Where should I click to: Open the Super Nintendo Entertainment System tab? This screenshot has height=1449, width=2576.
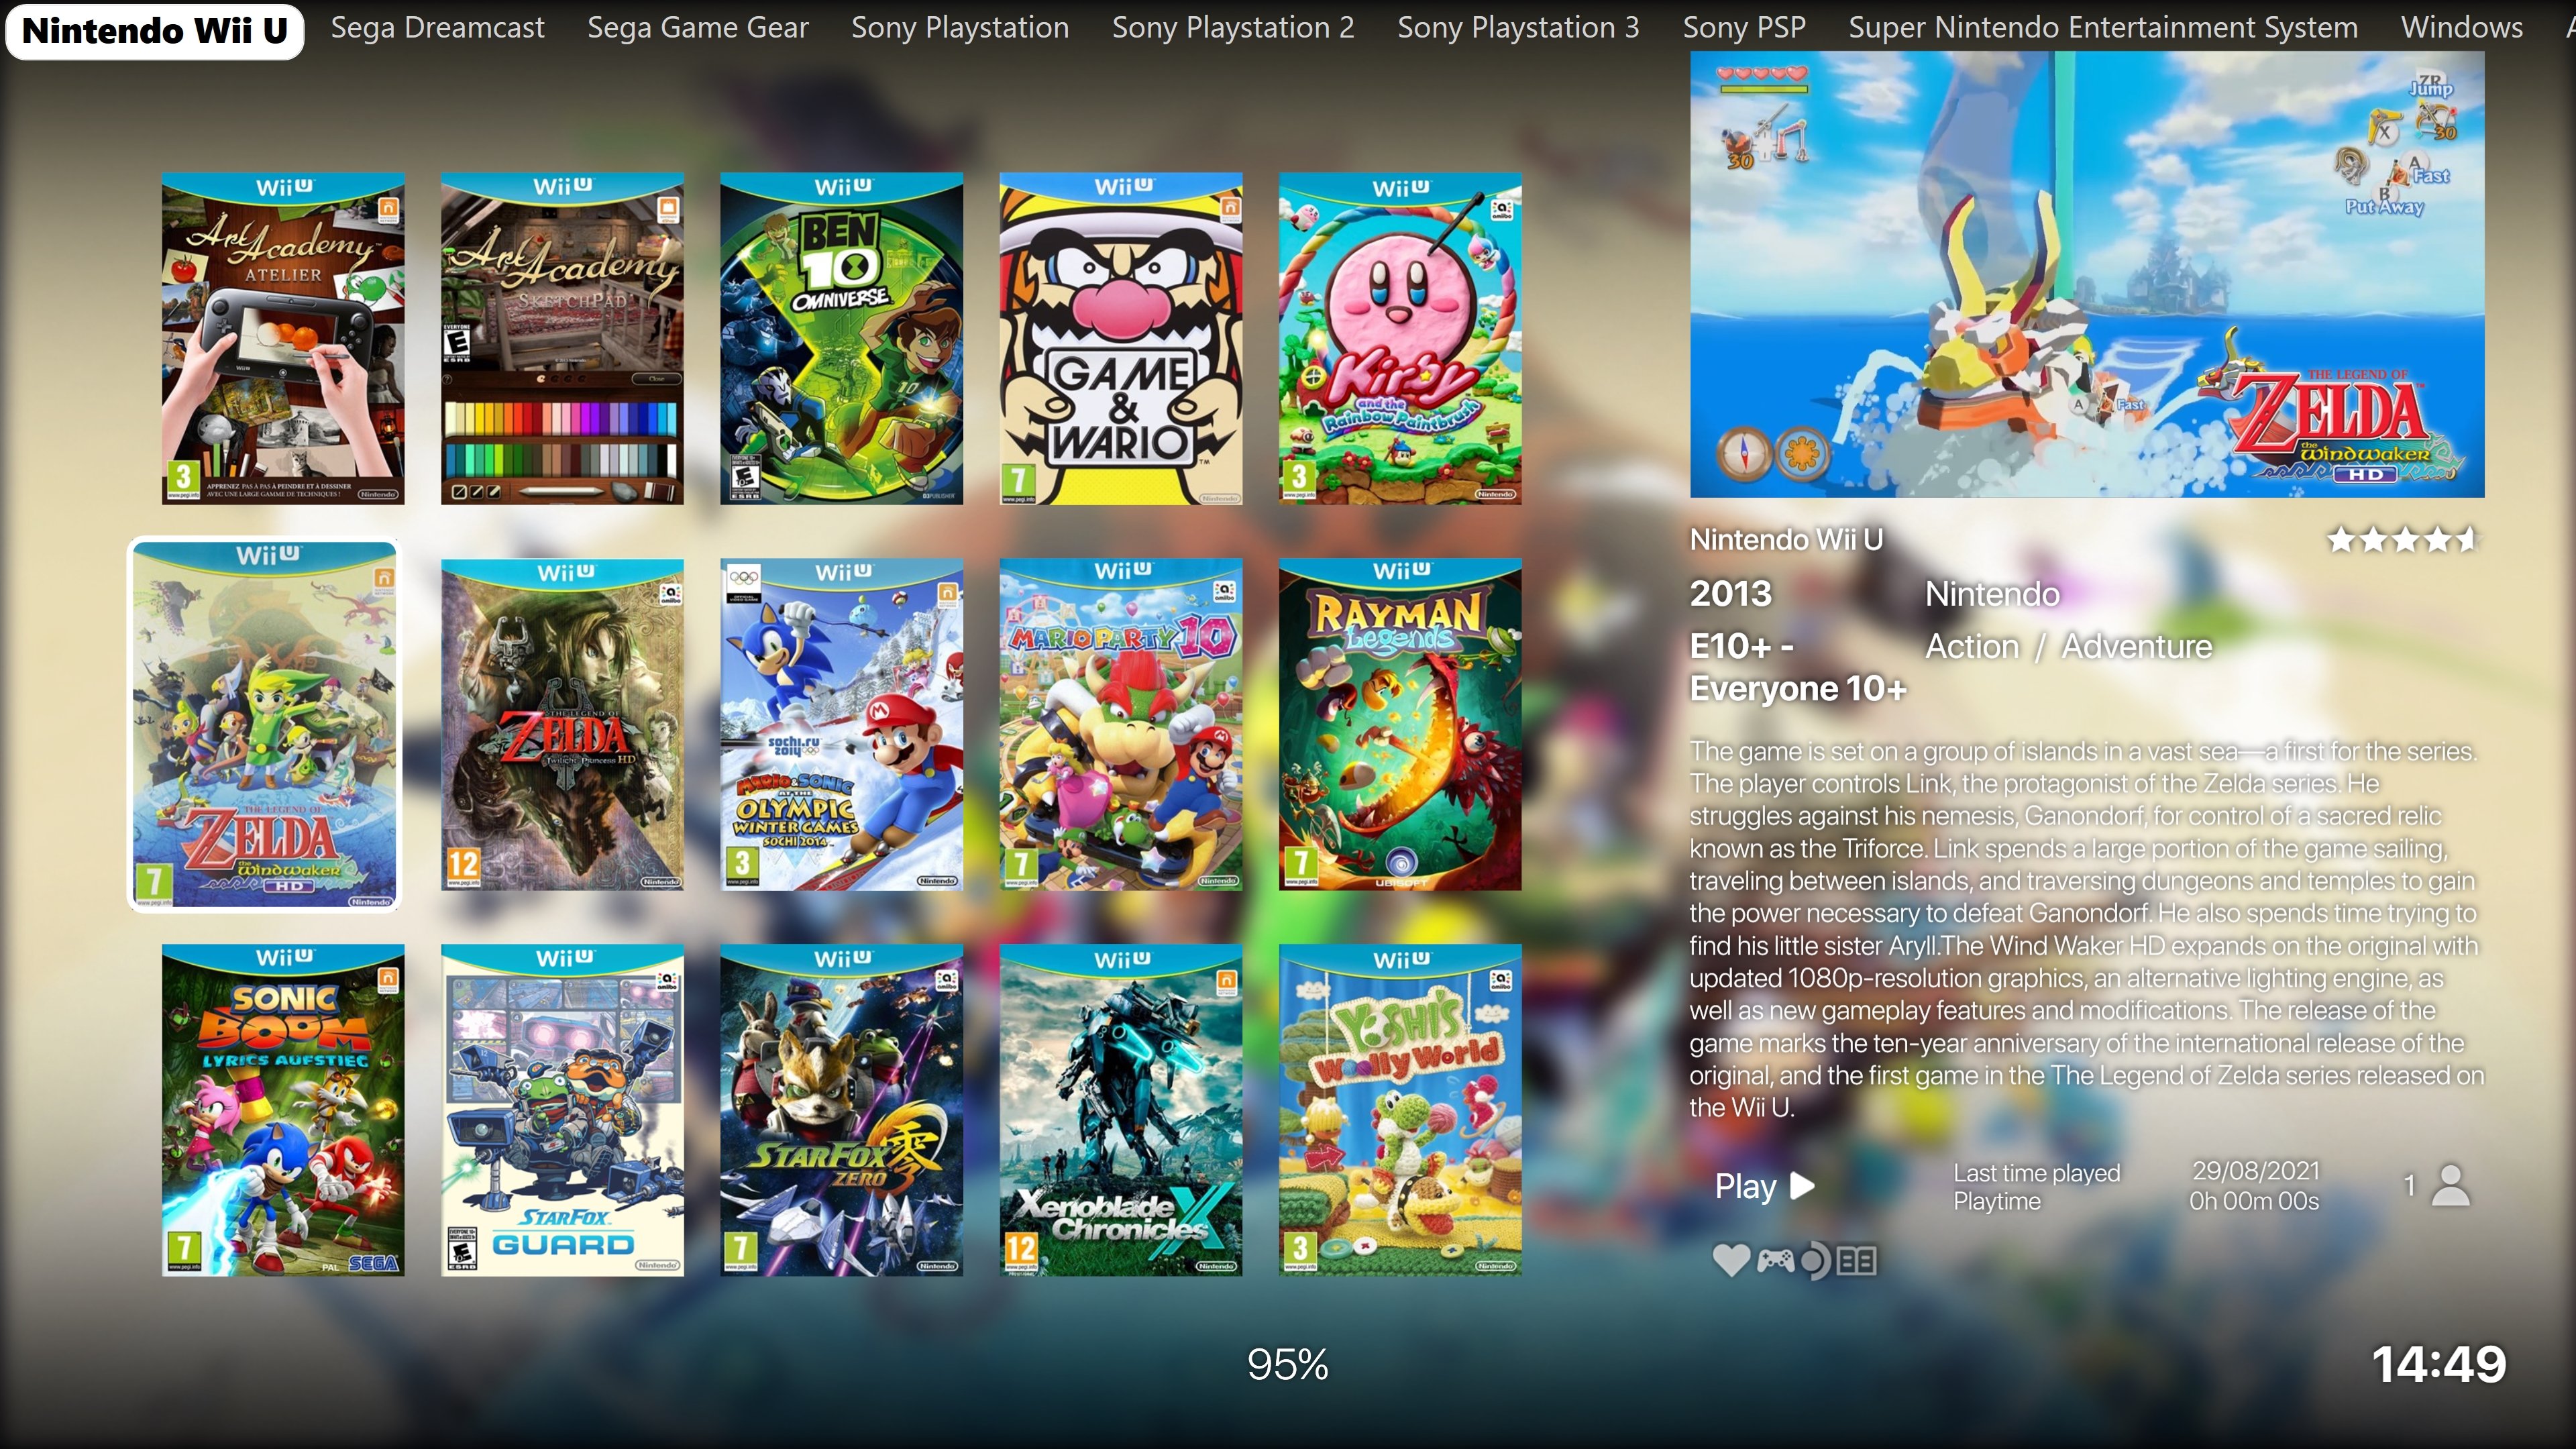tap(2103, 28)
